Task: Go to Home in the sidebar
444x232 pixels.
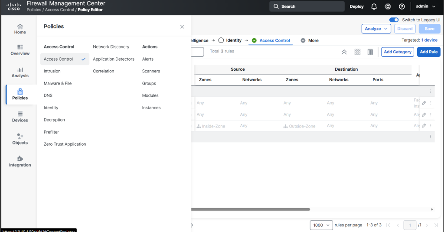Action: 20,29
